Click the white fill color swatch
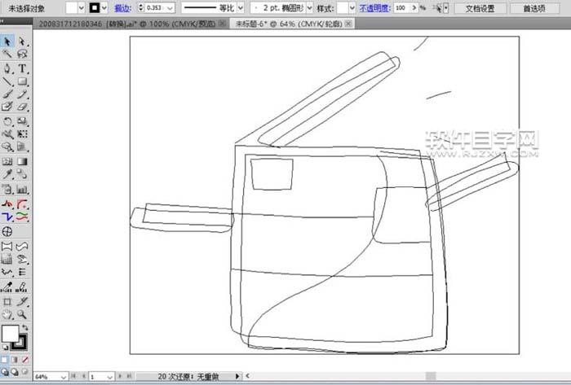The height and width of the screenshot is (385, 571). click(11, 334)
